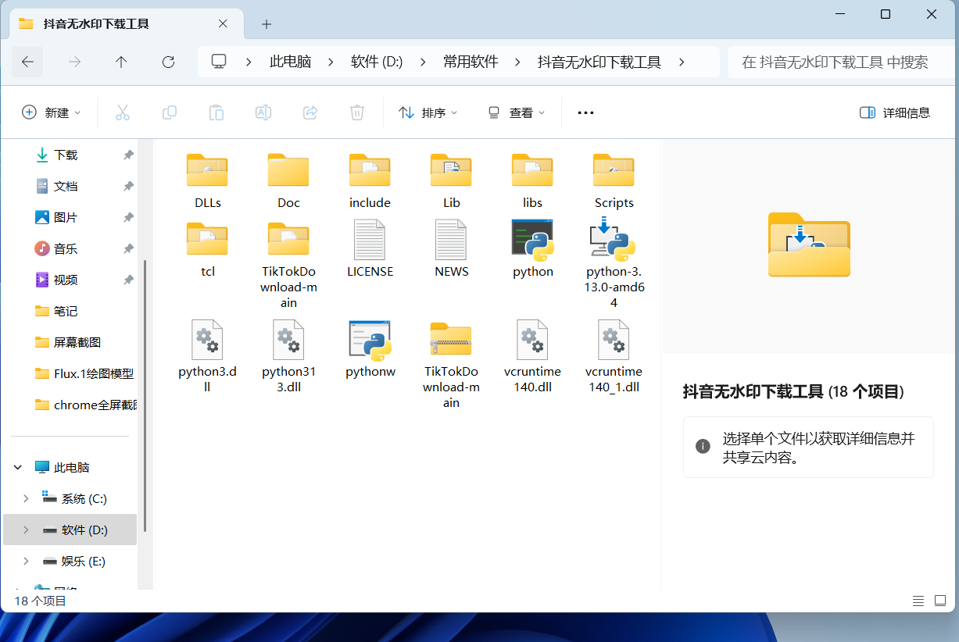The image size is (959, 642).
Task: Click the Delete trash can icon
Action: [357, 112]
